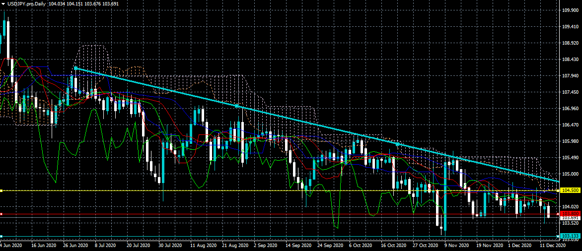Viewport: 582px width, 251px height.
Task: Click the 107.450 price axis label
Action: 570,92
